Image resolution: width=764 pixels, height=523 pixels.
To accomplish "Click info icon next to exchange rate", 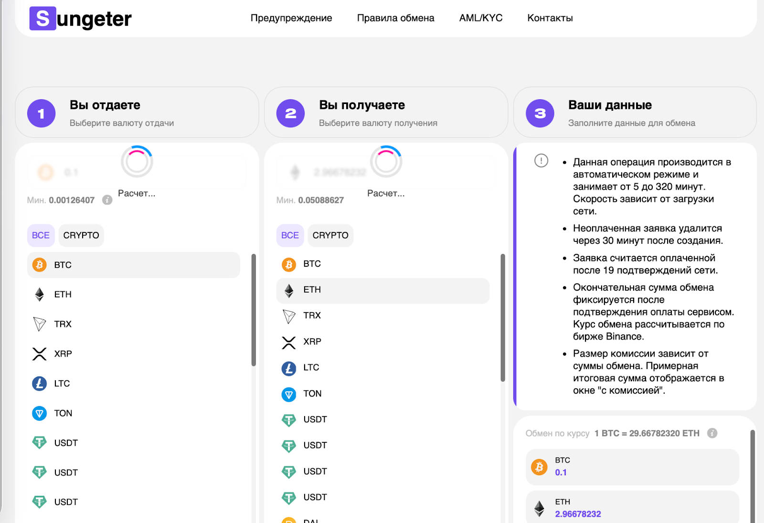I will point(712,433).
